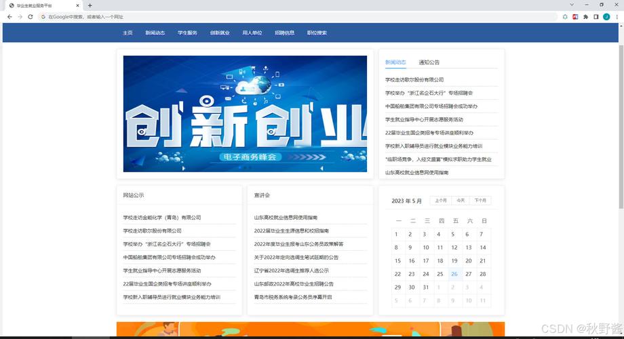
Task: Go to 招聘信息 in the navigation bar
Action: 285,33
